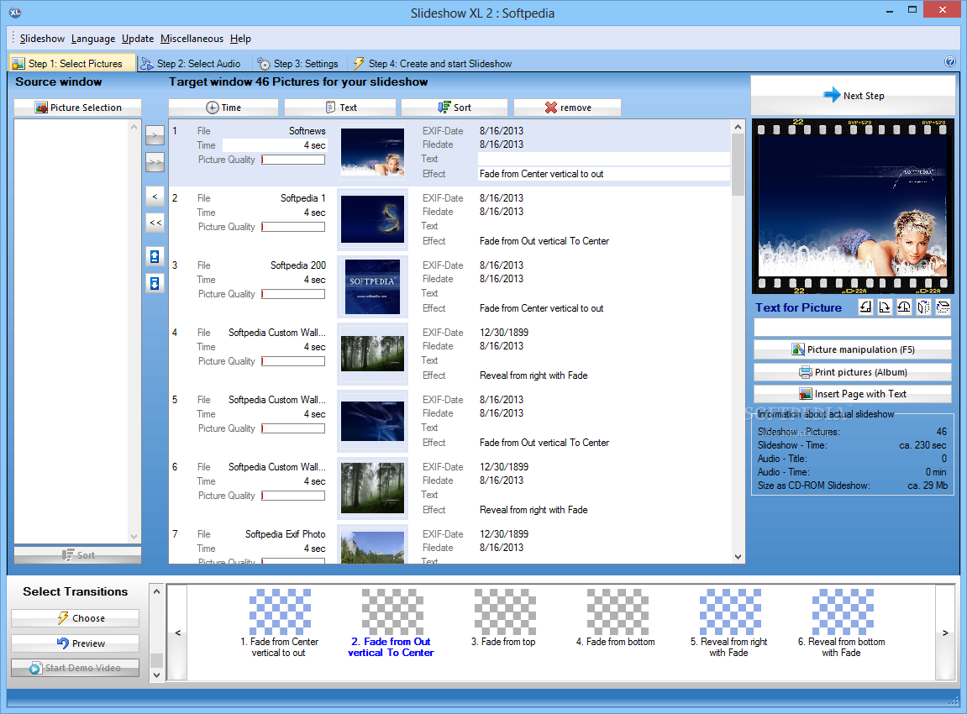Select Reveal from bottom with Fade transition

[842, 622]
